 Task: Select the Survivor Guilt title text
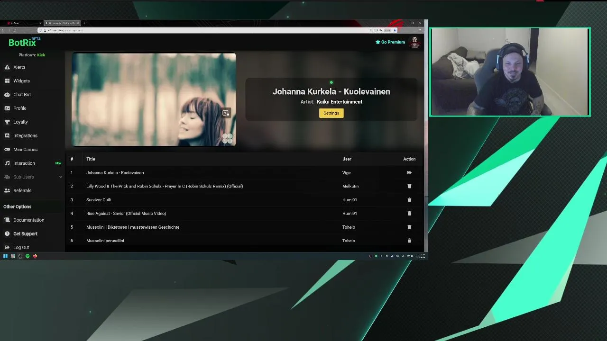tap(99, 200)
